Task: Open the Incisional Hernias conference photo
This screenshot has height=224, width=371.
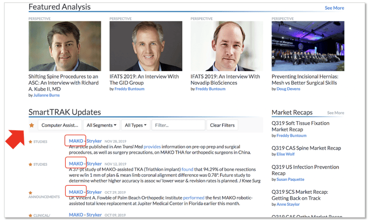Action: [x=308, y=46]
